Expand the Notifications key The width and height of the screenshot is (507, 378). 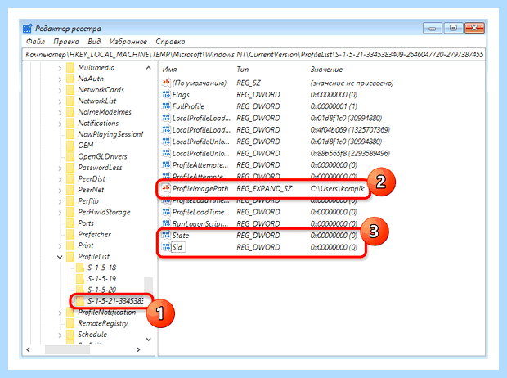60,124
